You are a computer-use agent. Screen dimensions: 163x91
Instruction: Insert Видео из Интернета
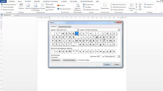click(78, 7)
